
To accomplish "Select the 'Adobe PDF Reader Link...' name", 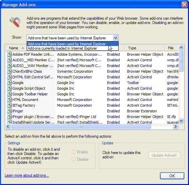I will tap(33, 54).
